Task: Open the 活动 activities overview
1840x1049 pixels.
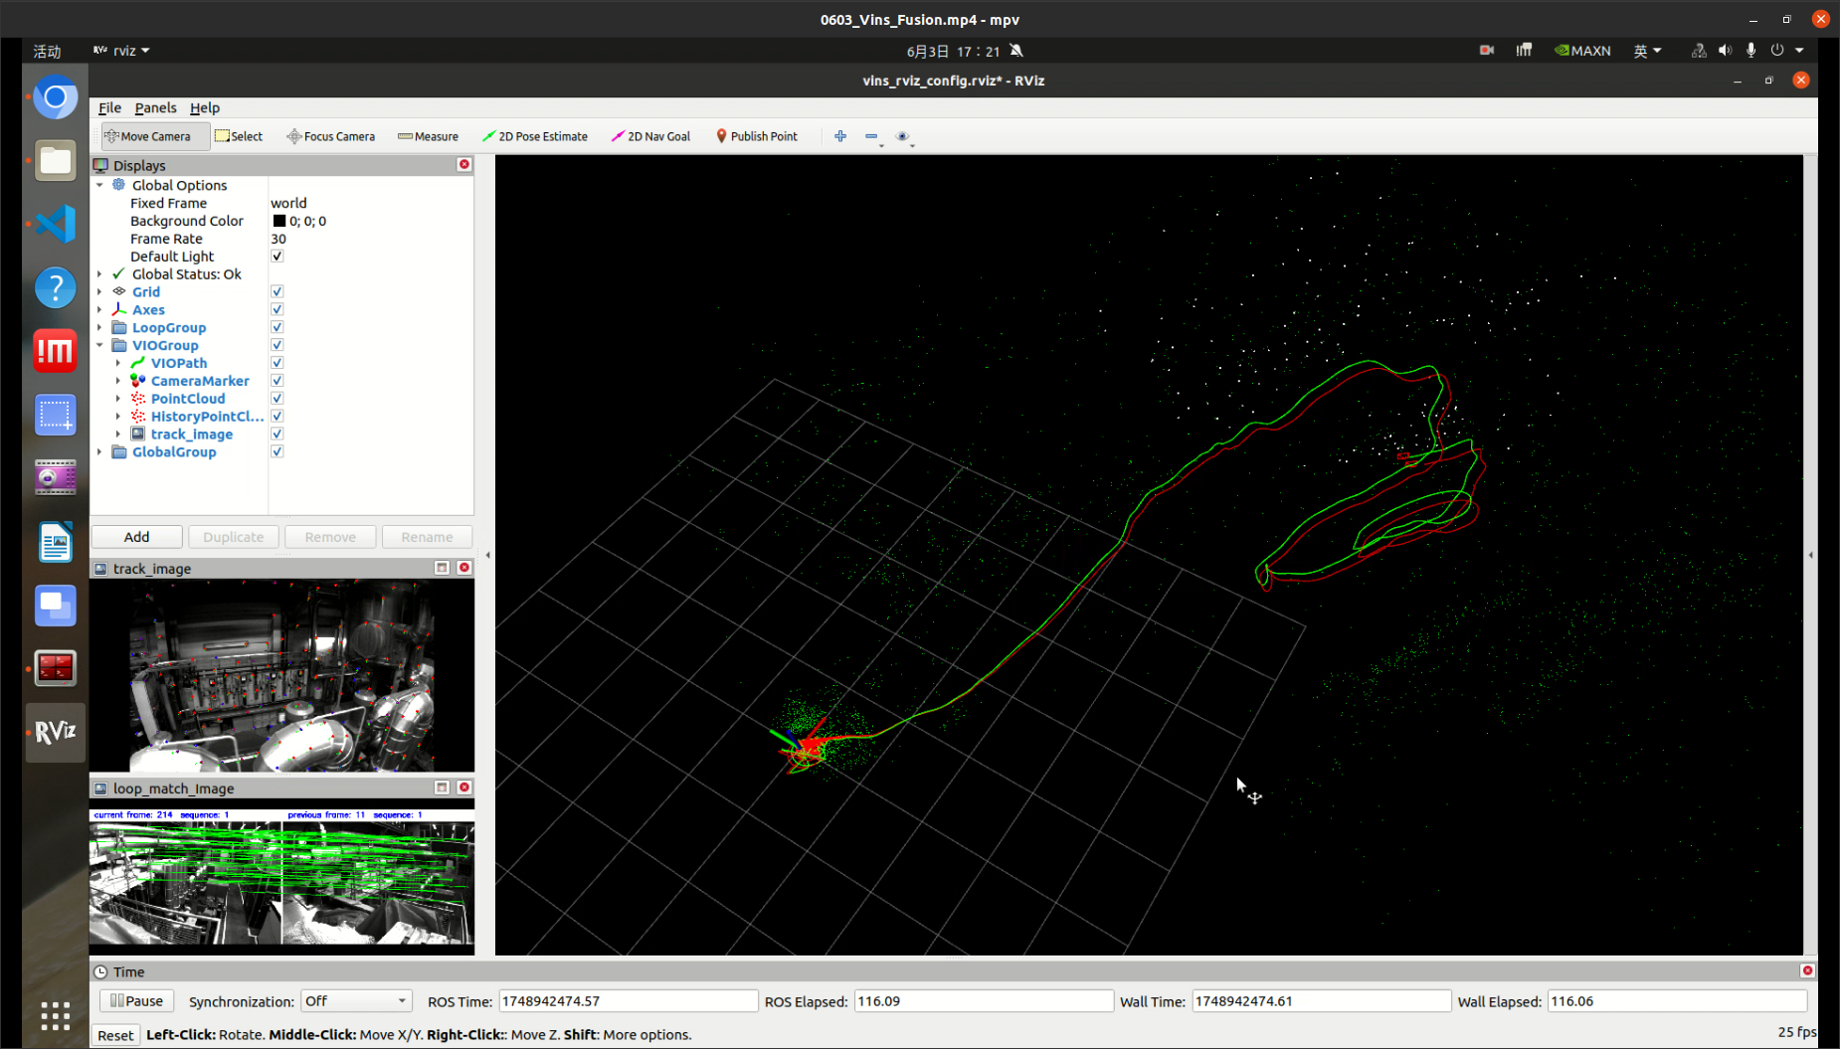Action: click(47, 51)
